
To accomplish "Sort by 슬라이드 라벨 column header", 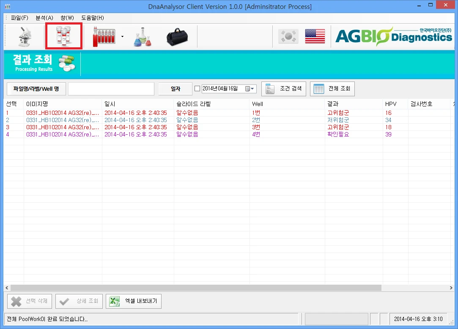I will click(x=212, y=104).
